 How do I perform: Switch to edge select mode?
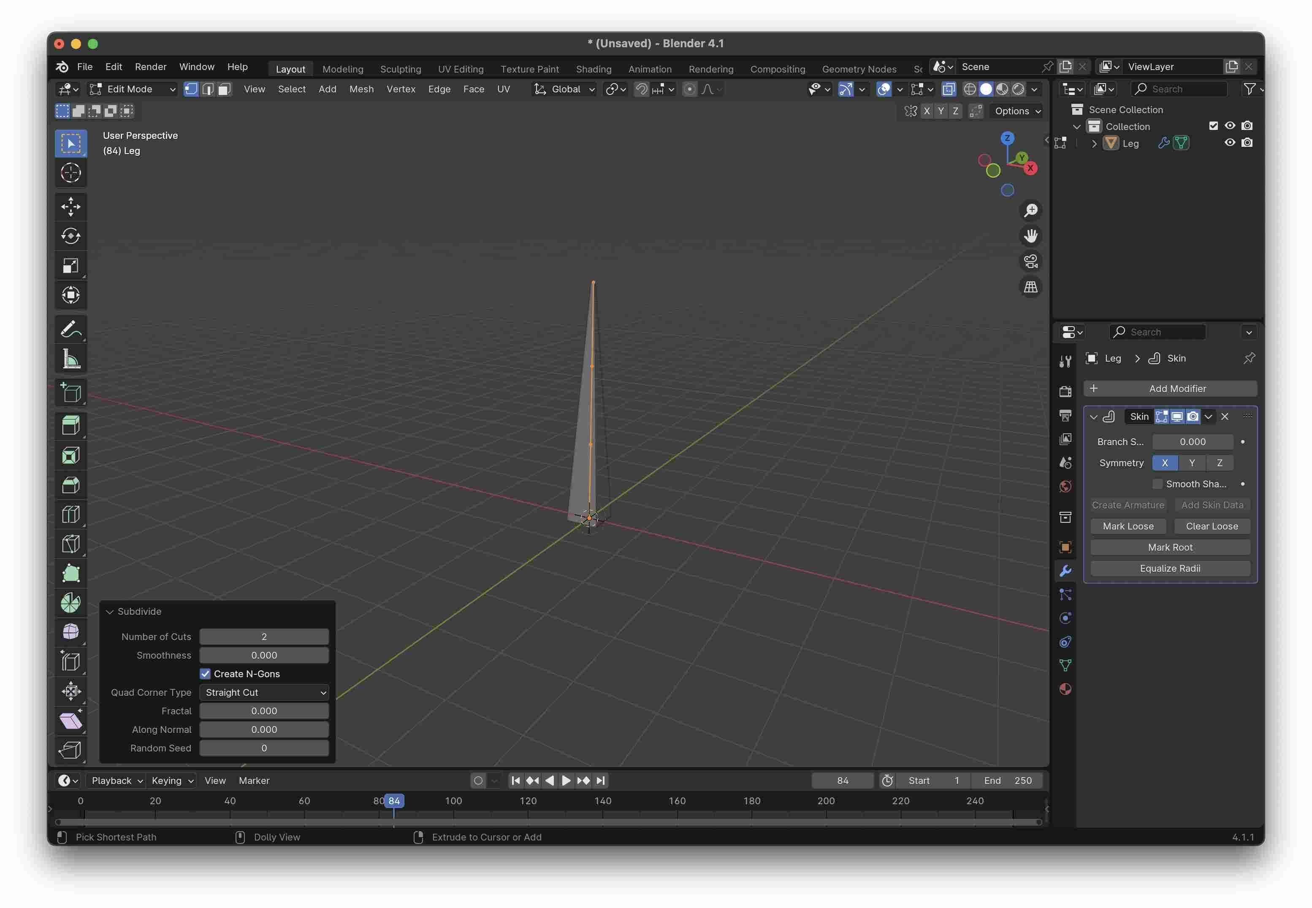pyautogui.click(x=208, y=89)
